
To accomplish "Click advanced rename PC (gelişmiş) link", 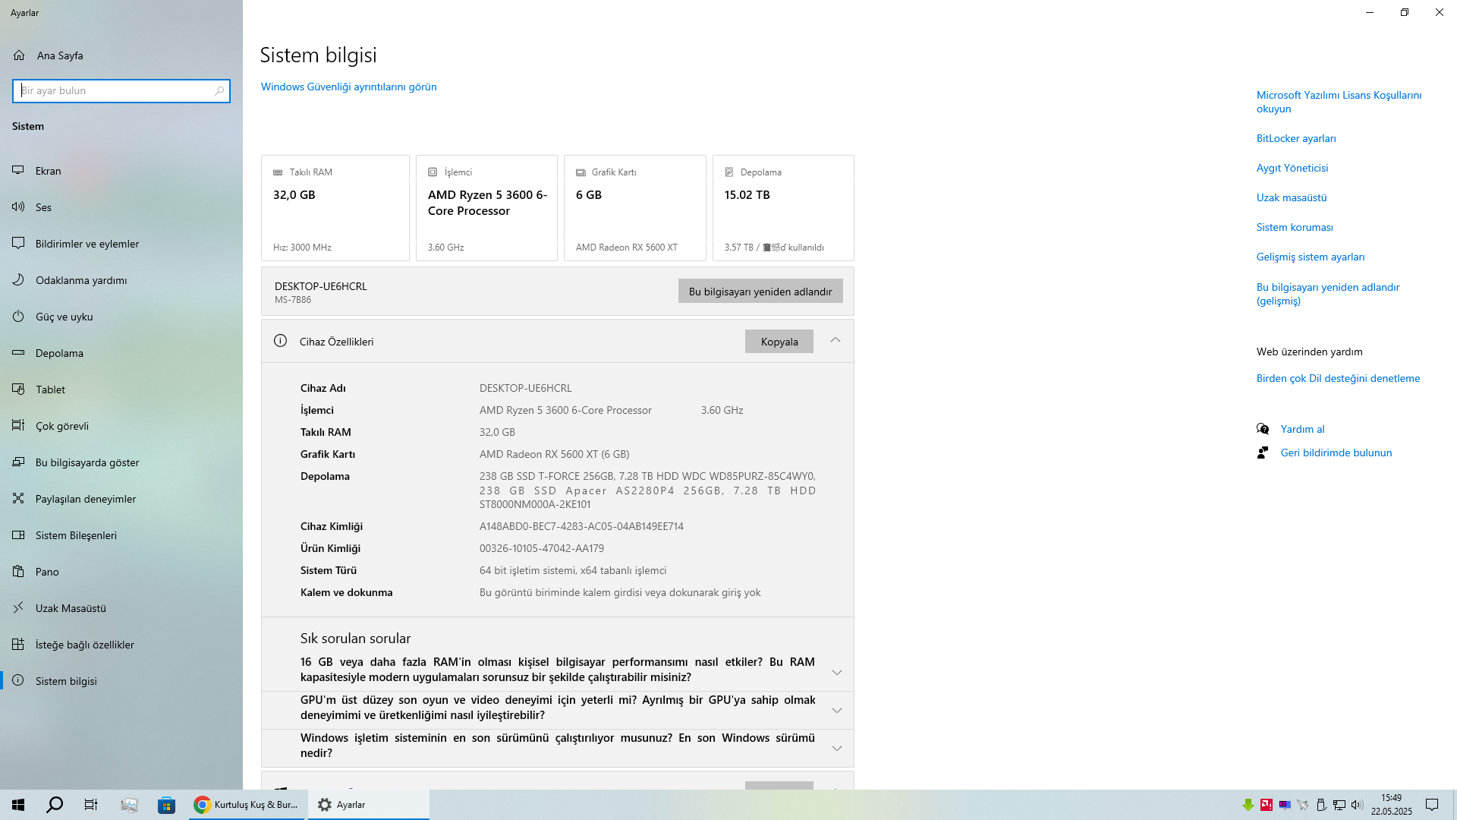I will coord(1328,294).
